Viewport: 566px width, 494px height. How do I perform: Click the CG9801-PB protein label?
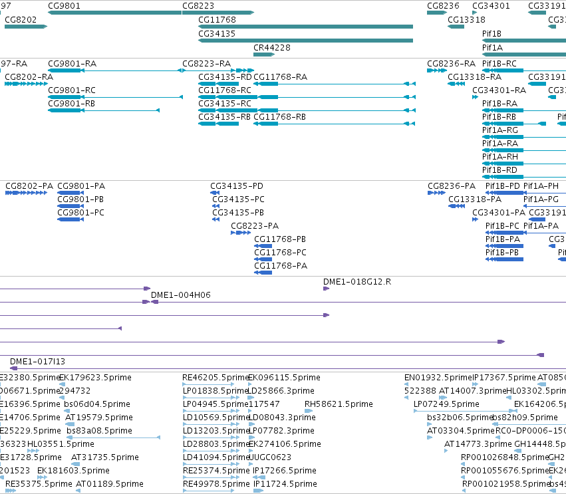(80, 199)
